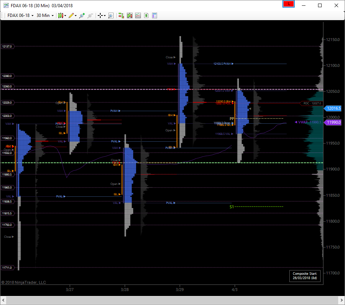The image size is (345, 305).
Task: Click the right horizontal scrollbar arrow
Action: coord(342,300)
